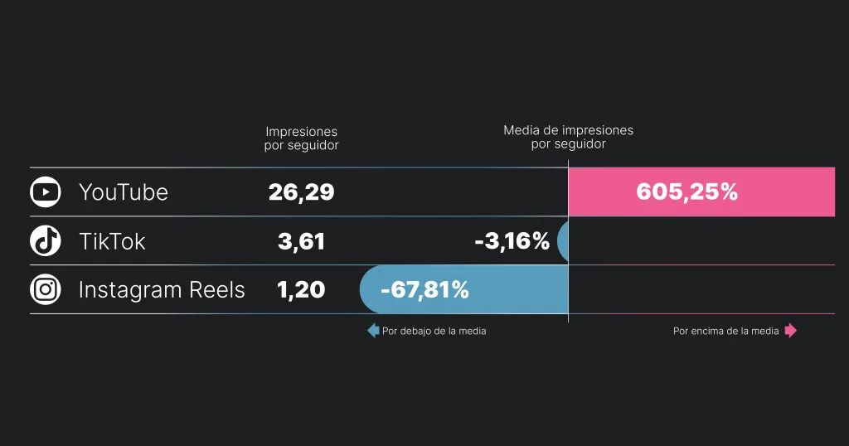The image size is (849, 446).
Task: Click the blue left arrow icon
Action: pos(373,331)
